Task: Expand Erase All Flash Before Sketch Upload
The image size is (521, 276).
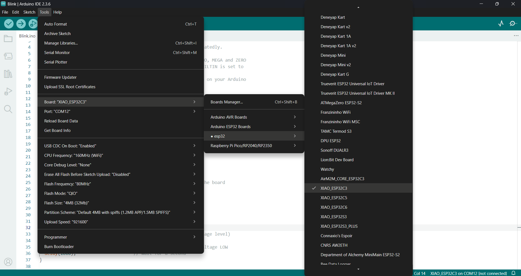Action: (121, 174)
